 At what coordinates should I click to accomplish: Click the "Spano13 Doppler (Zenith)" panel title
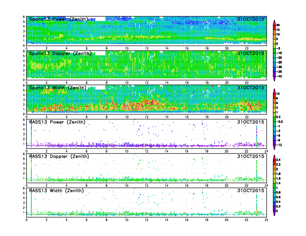60,53
